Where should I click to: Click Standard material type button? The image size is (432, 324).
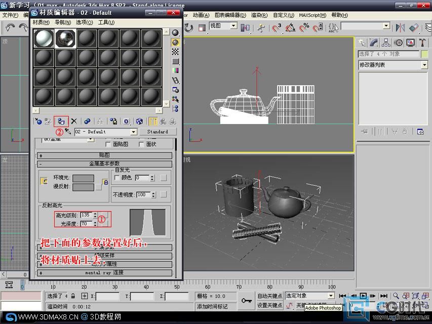158,132
